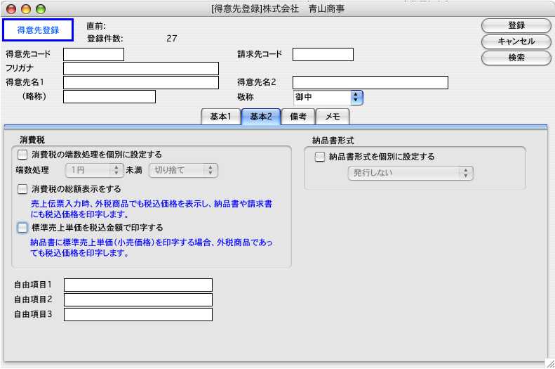The height and width of the screenshot is (369, 555).
Task: Open the 備考 tab
Action: point(297,117)
